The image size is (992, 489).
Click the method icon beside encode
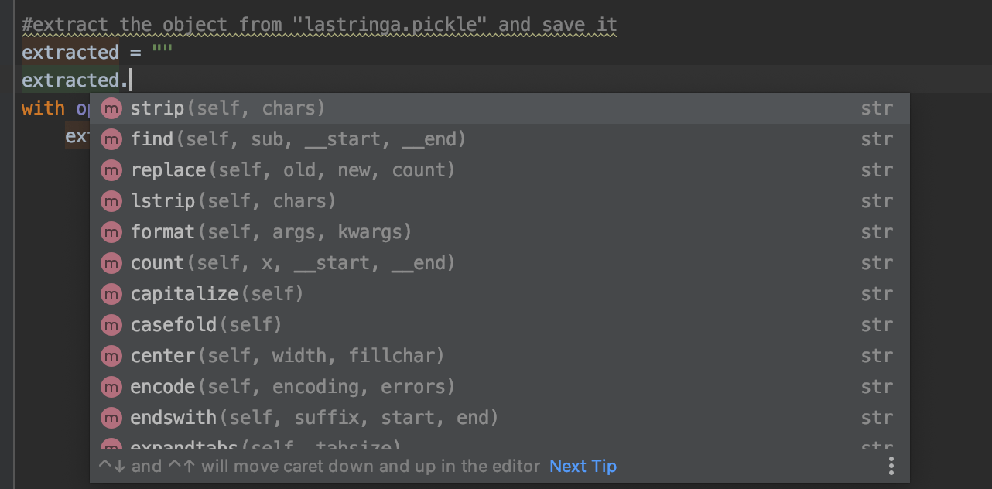[x=111, y=387]
